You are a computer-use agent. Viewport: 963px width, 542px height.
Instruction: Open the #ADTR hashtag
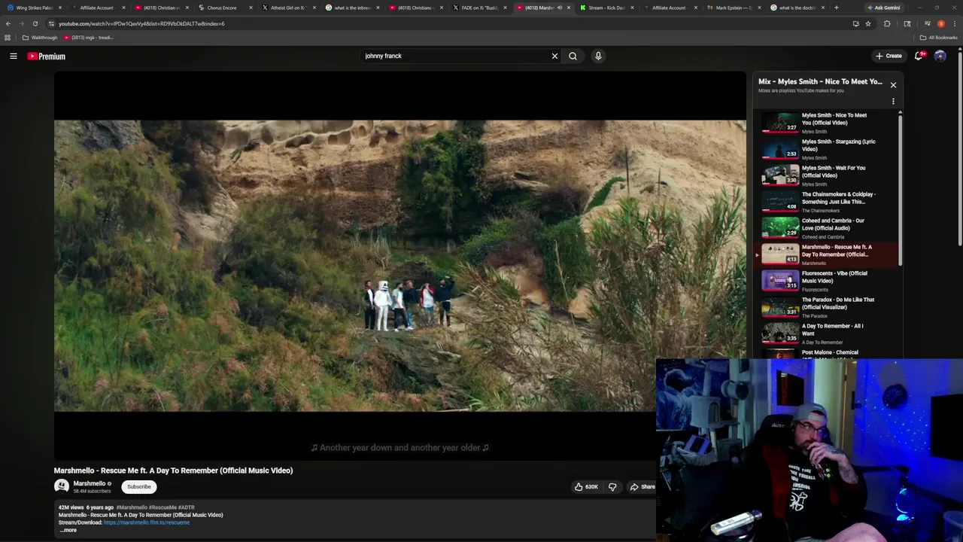point(187,507)
